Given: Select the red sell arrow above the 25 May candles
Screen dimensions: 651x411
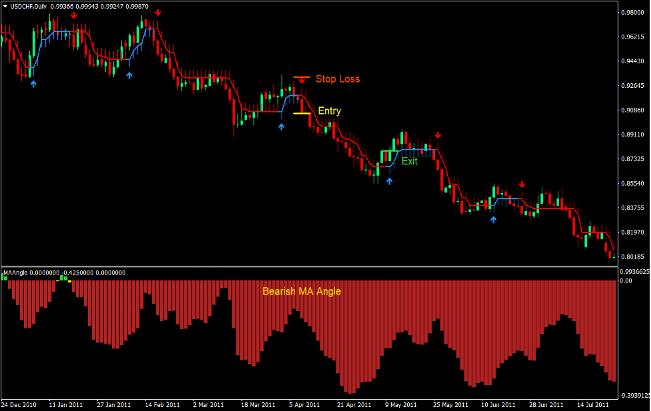Looking at the screenshot, I should [x=438, y=136].
